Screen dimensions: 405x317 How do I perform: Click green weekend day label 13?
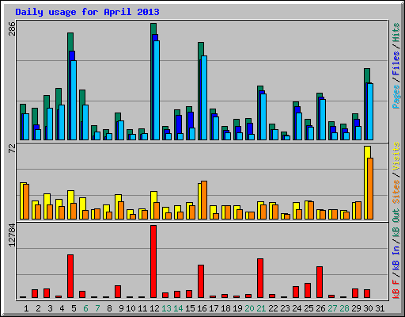[166, 308]
